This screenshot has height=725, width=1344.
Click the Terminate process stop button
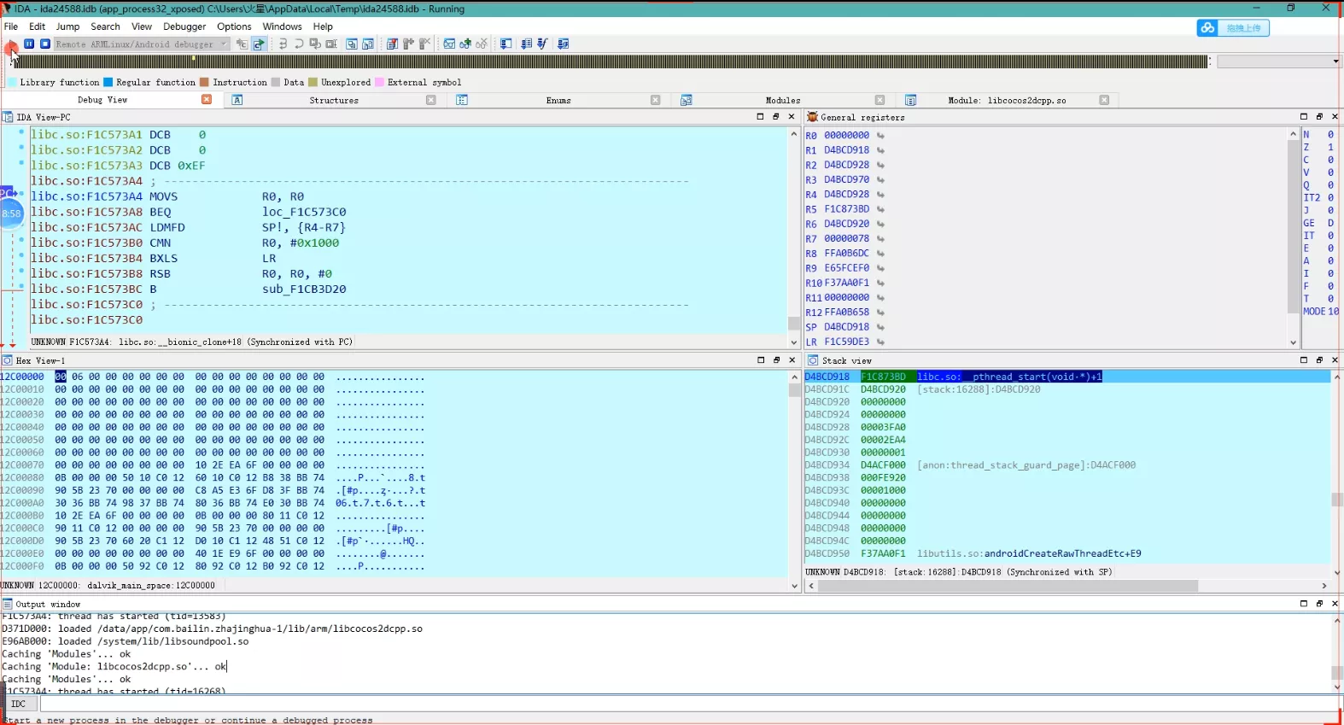coord(45,44)
